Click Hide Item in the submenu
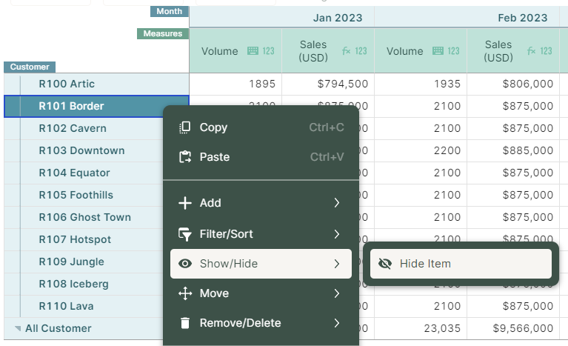Screen dimensions: 568x346 (x=461, y=264)
